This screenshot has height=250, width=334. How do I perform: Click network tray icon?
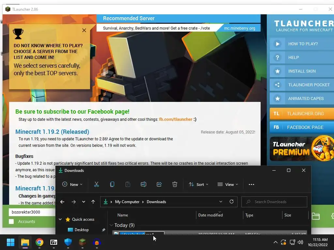click(x=292, y=242)
